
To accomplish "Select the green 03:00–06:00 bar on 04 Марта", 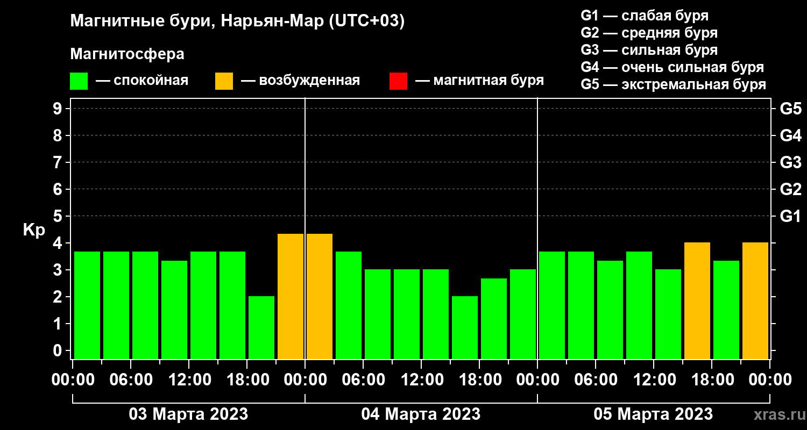I will coord(349,305).
